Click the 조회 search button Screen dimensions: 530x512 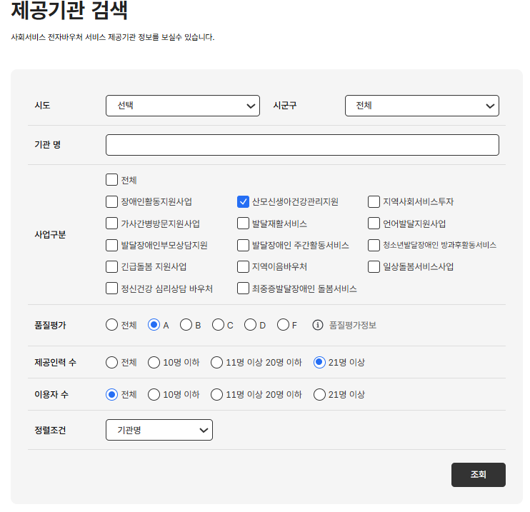(479, 475)
